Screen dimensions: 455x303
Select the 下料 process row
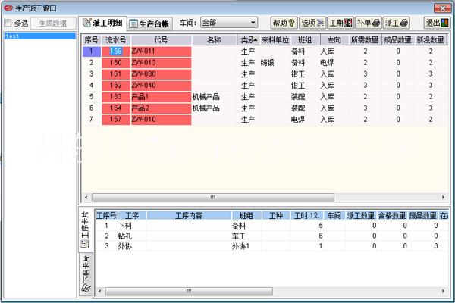coord(271,226)
